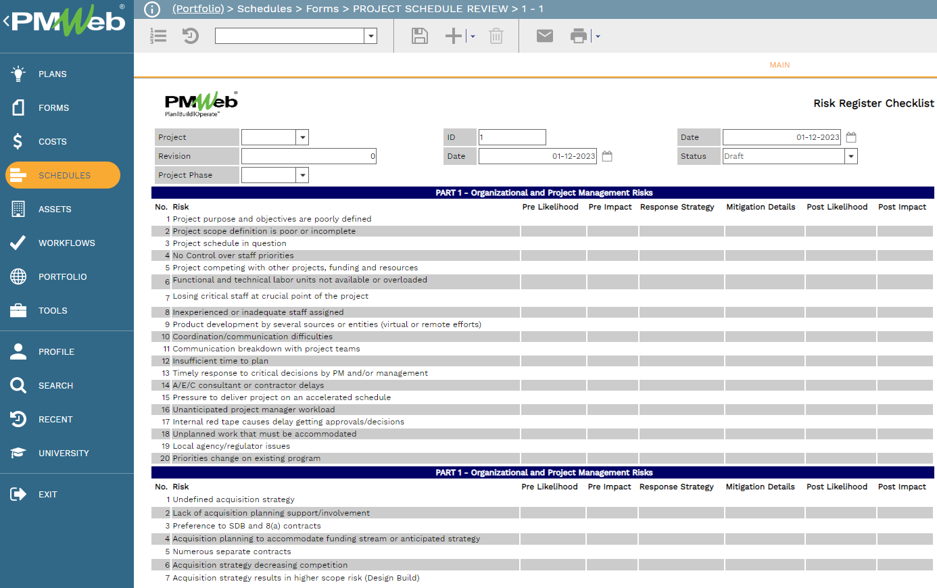Viewport: 937px width, 588px height.
Task: Open the records list icon
Action: tap(158, 35)
